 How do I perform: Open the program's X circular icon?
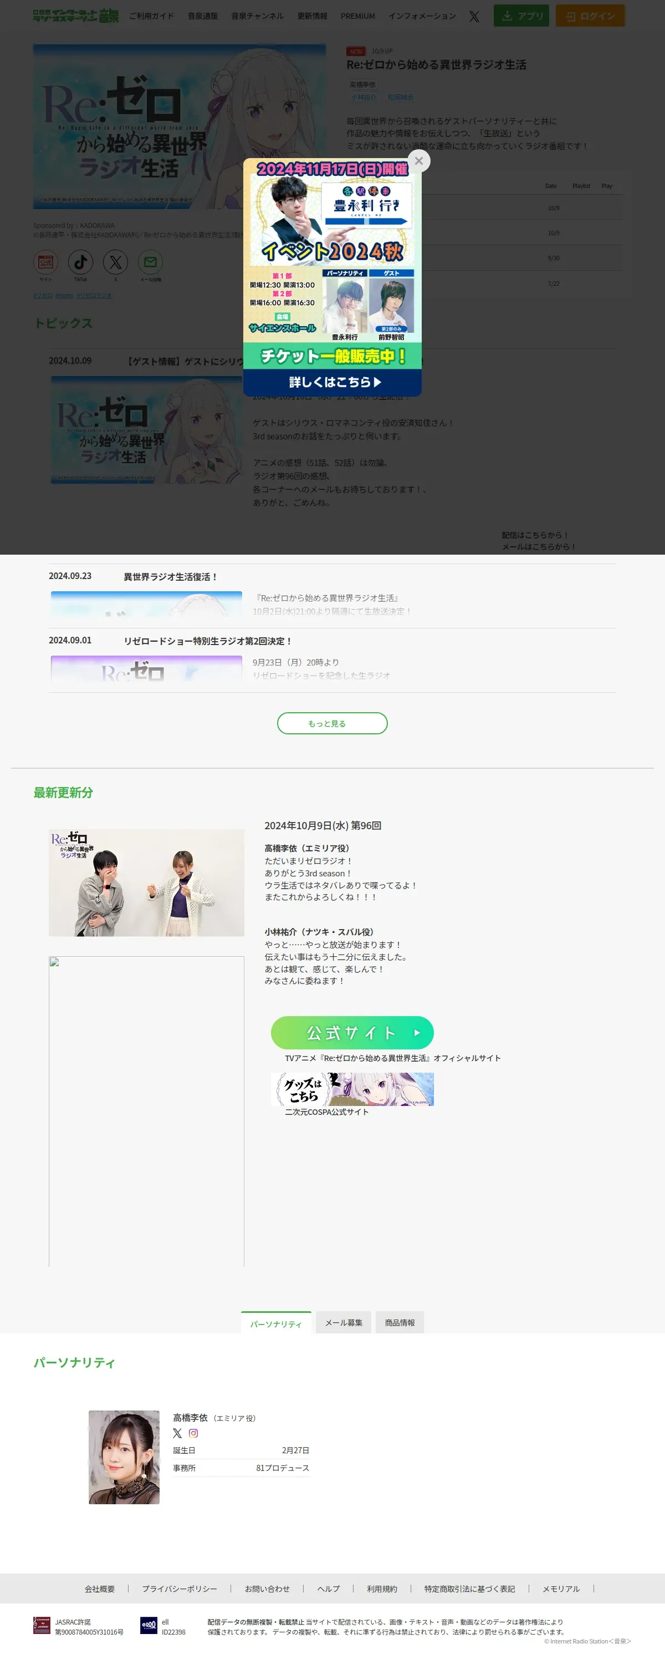pos(115,262)
